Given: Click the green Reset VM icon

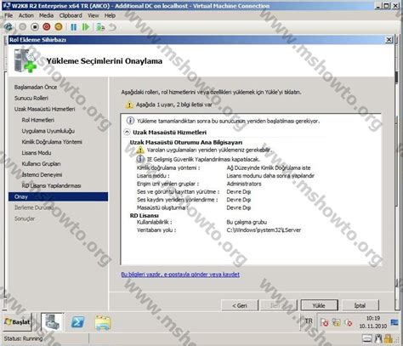Looking at the screenshot, I should tap(85, 27).
